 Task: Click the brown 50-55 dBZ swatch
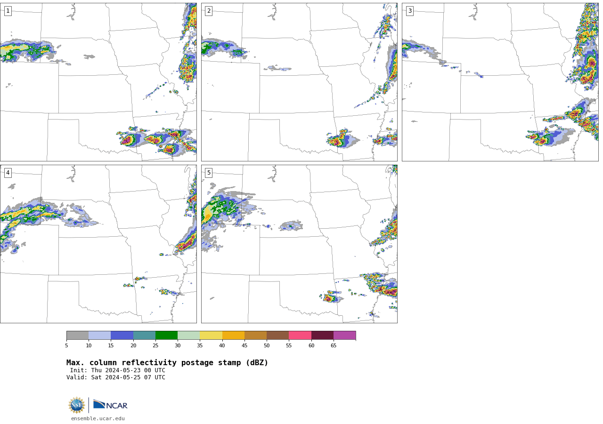pyautogui.click(x=277, y=335)
